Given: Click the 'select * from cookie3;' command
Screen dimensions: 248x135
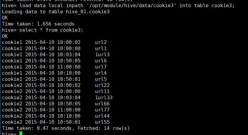Looking at the screenshot, I should tap(51, 30).
